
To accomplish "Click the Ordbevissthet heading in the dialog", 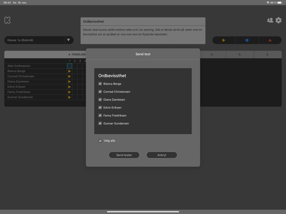I will coord(112,76).
